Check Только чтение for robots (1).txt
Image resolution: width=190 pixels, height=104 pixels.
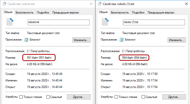click(x=116, y=97)
